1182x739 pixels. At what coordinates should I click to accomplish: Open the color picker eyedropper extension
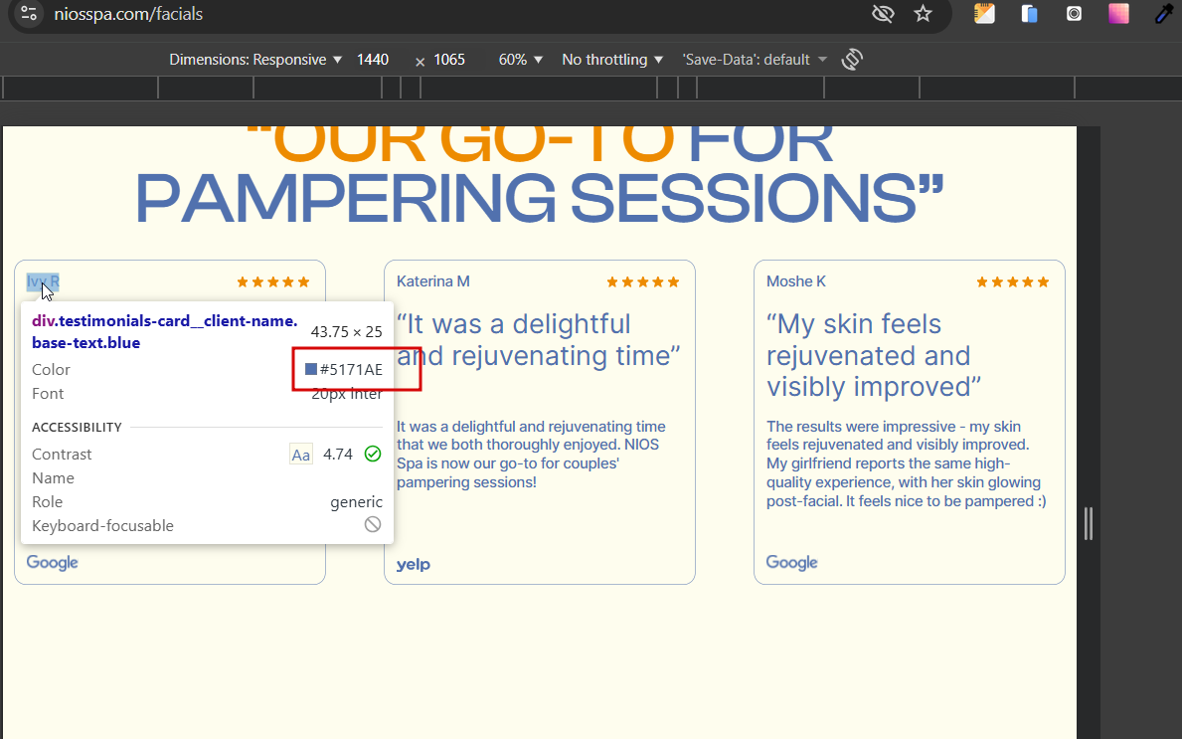click(1165, 14)
